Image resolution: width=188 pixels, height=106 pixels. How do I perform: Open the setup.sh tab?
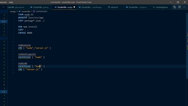click(x=113, y=7)
